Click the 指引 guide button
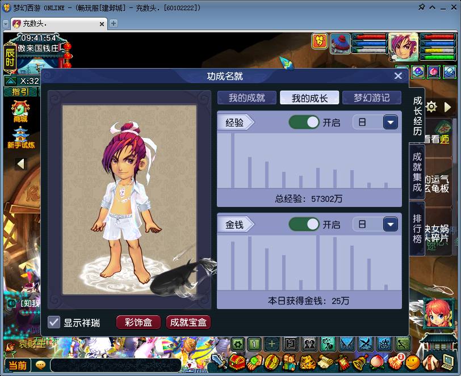This screenshot has width=461, height=376. click(20, 92)
